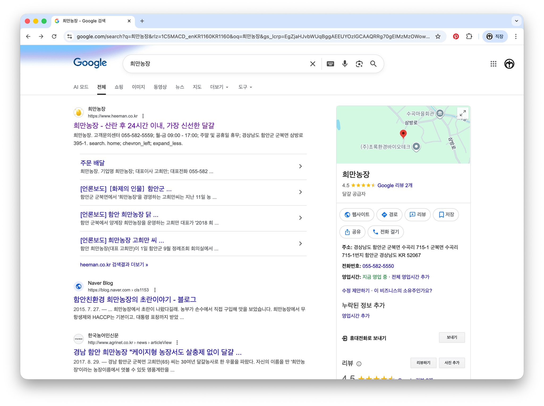Viewport: 544px width, 406px height.
Task: Bookmark this page with star icon
Action: (x=438, y=36)
